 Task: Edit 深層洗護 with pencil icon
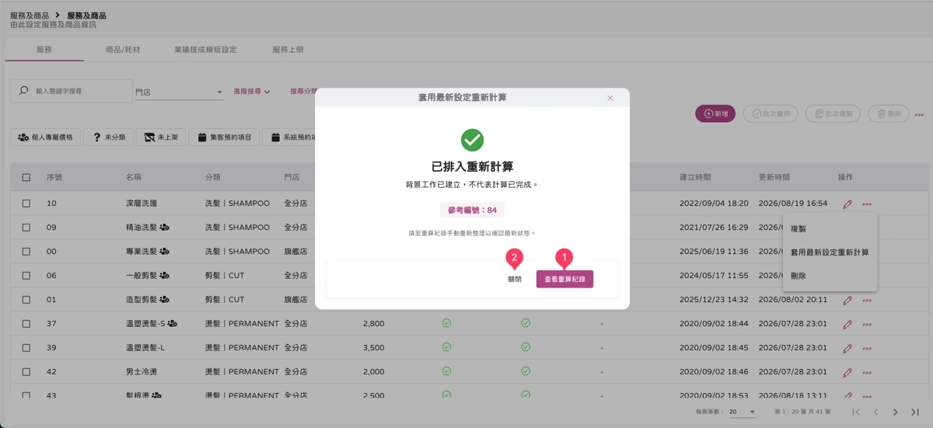click(x=847, y=204)
